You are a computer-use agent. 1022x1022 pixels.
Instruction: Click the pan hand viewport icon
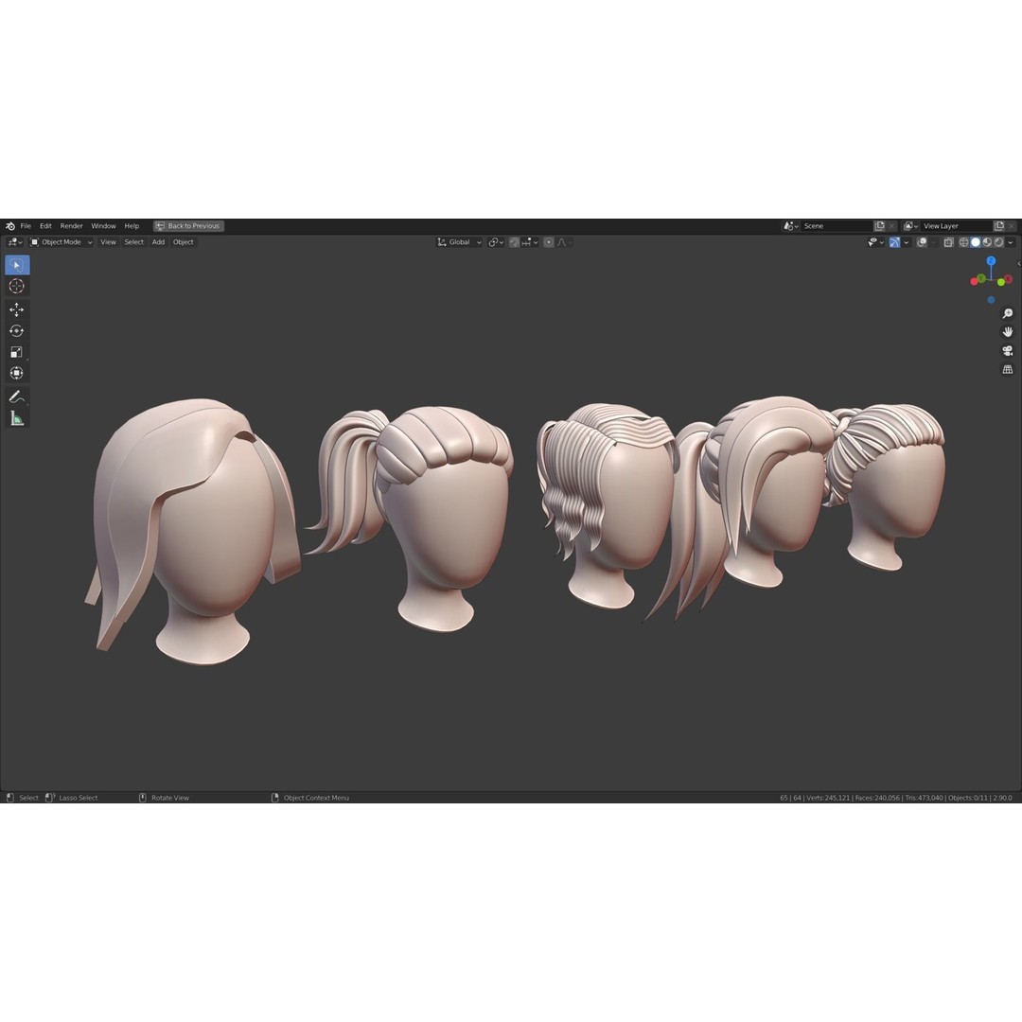pos(1008,332)
